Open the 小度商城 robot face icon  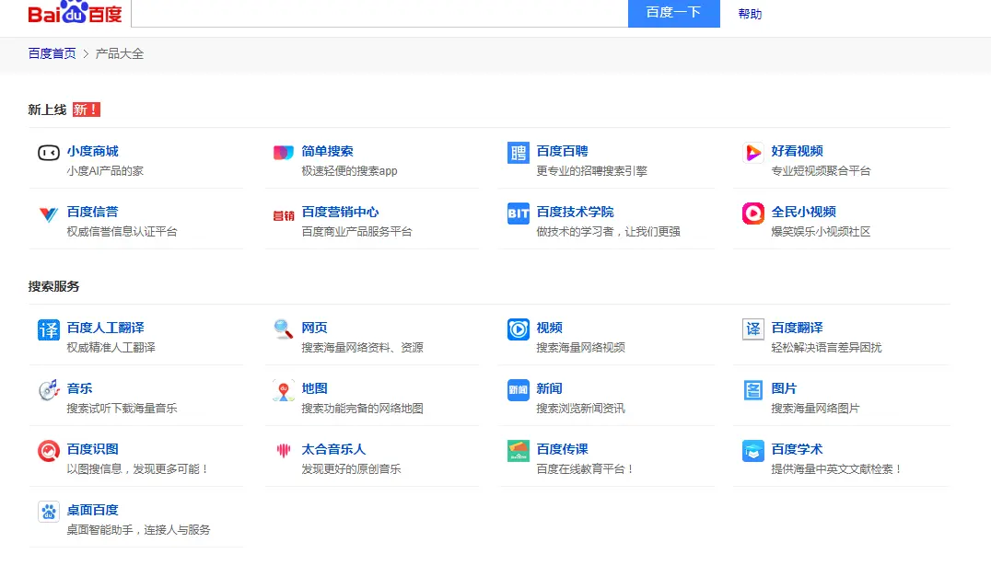point(49,153)
